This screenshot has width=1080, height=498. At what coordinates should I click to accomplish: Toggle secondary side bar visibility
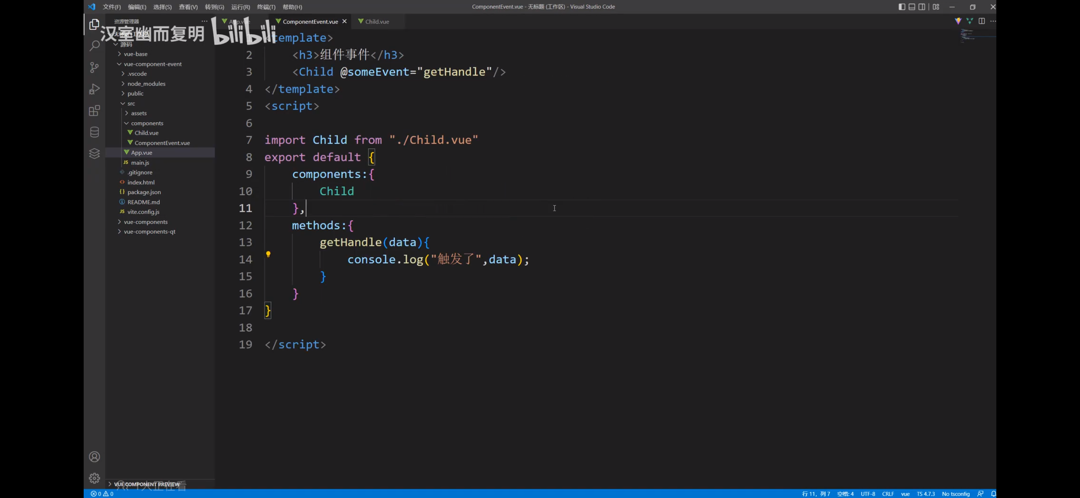922,7
